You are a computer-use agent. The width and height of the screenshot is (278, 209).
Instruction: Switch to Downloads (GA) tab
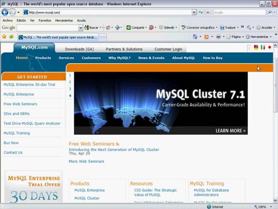[x=79, y=49]
